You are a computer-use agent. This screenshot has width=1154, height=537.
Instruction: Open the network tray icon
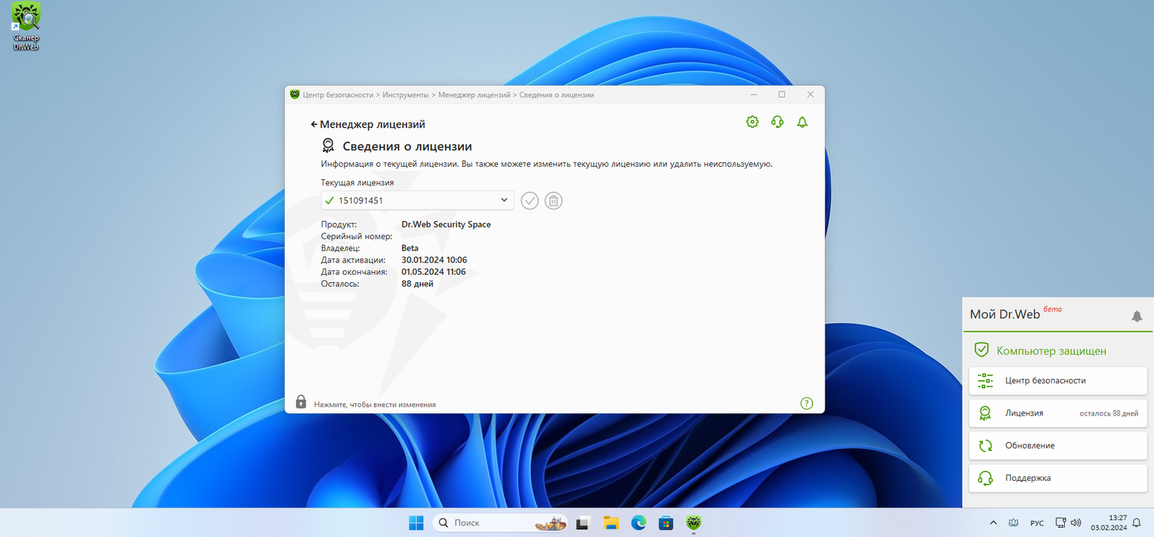[1060, 522]
